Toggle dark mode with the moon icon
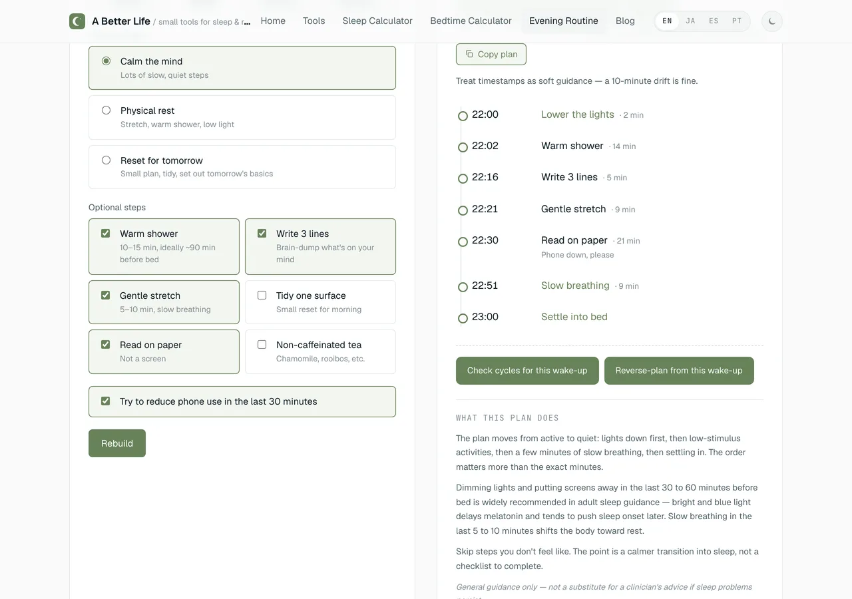 772,21
